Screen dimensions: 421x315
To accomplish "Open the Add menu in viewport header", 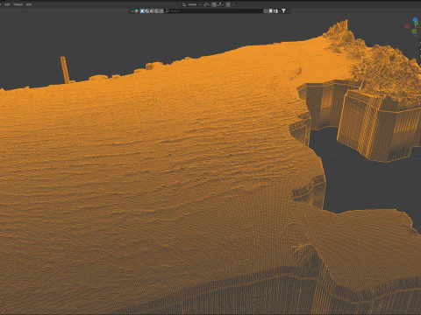I will 7,4.
